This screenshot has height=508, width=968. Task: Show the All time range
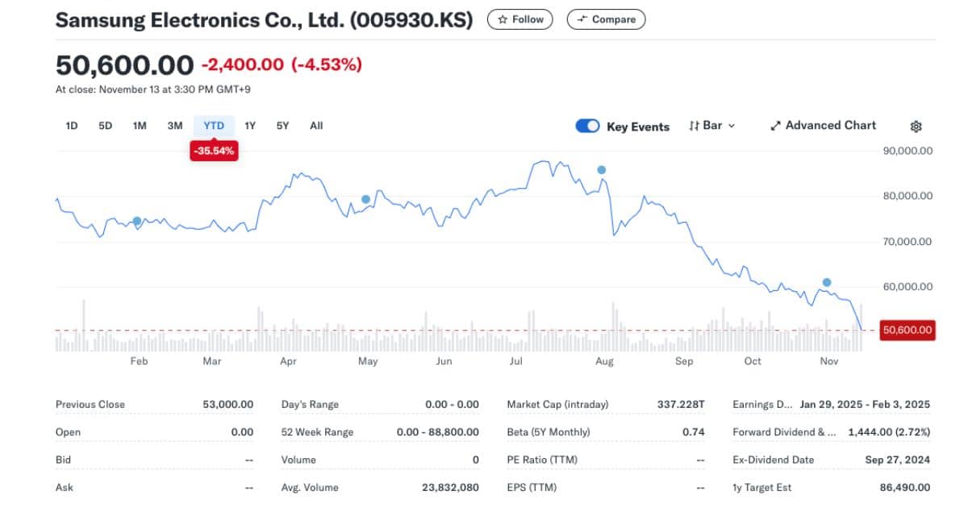(316, 126)
